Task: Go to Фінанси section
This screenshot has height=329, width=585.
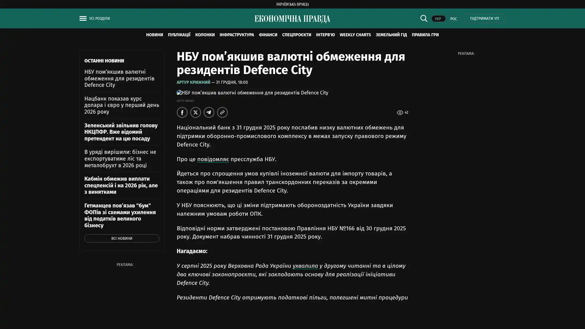Action: point(268,35)
